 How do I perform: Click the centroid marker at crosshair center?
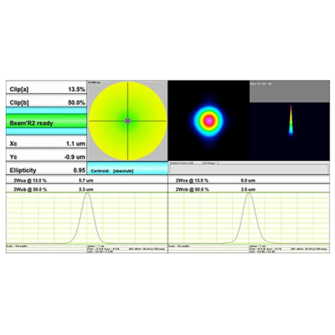tap(127, 121)
